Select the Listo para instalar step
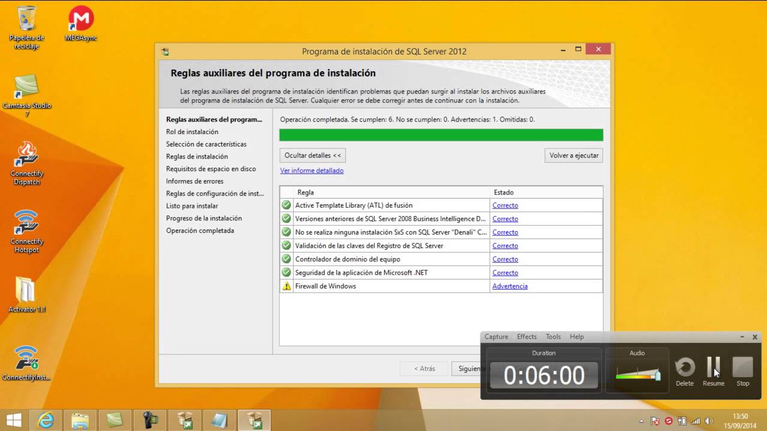 192,206
